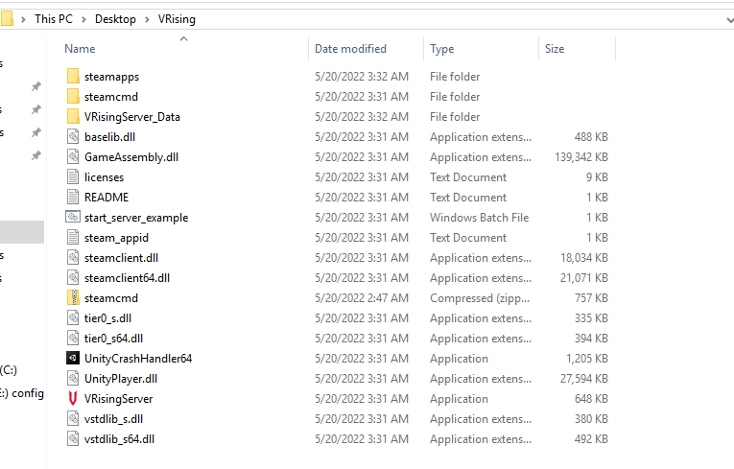Select the README file name
Viewport: 734px width, 469px height.
point(107,197)
